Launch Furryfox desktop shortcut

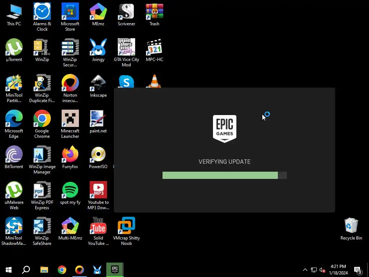click(70, 157)
